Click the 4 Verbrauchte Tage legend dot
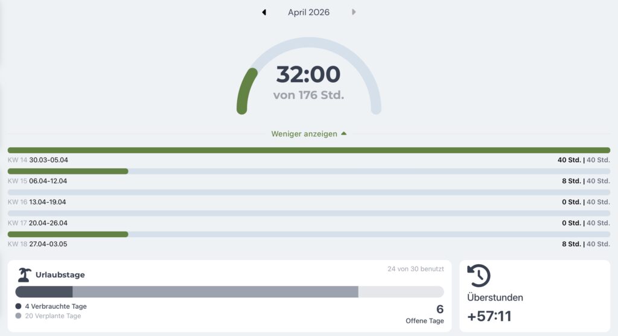Viewport: 618px width, 336px height. (x=19, y=306)
